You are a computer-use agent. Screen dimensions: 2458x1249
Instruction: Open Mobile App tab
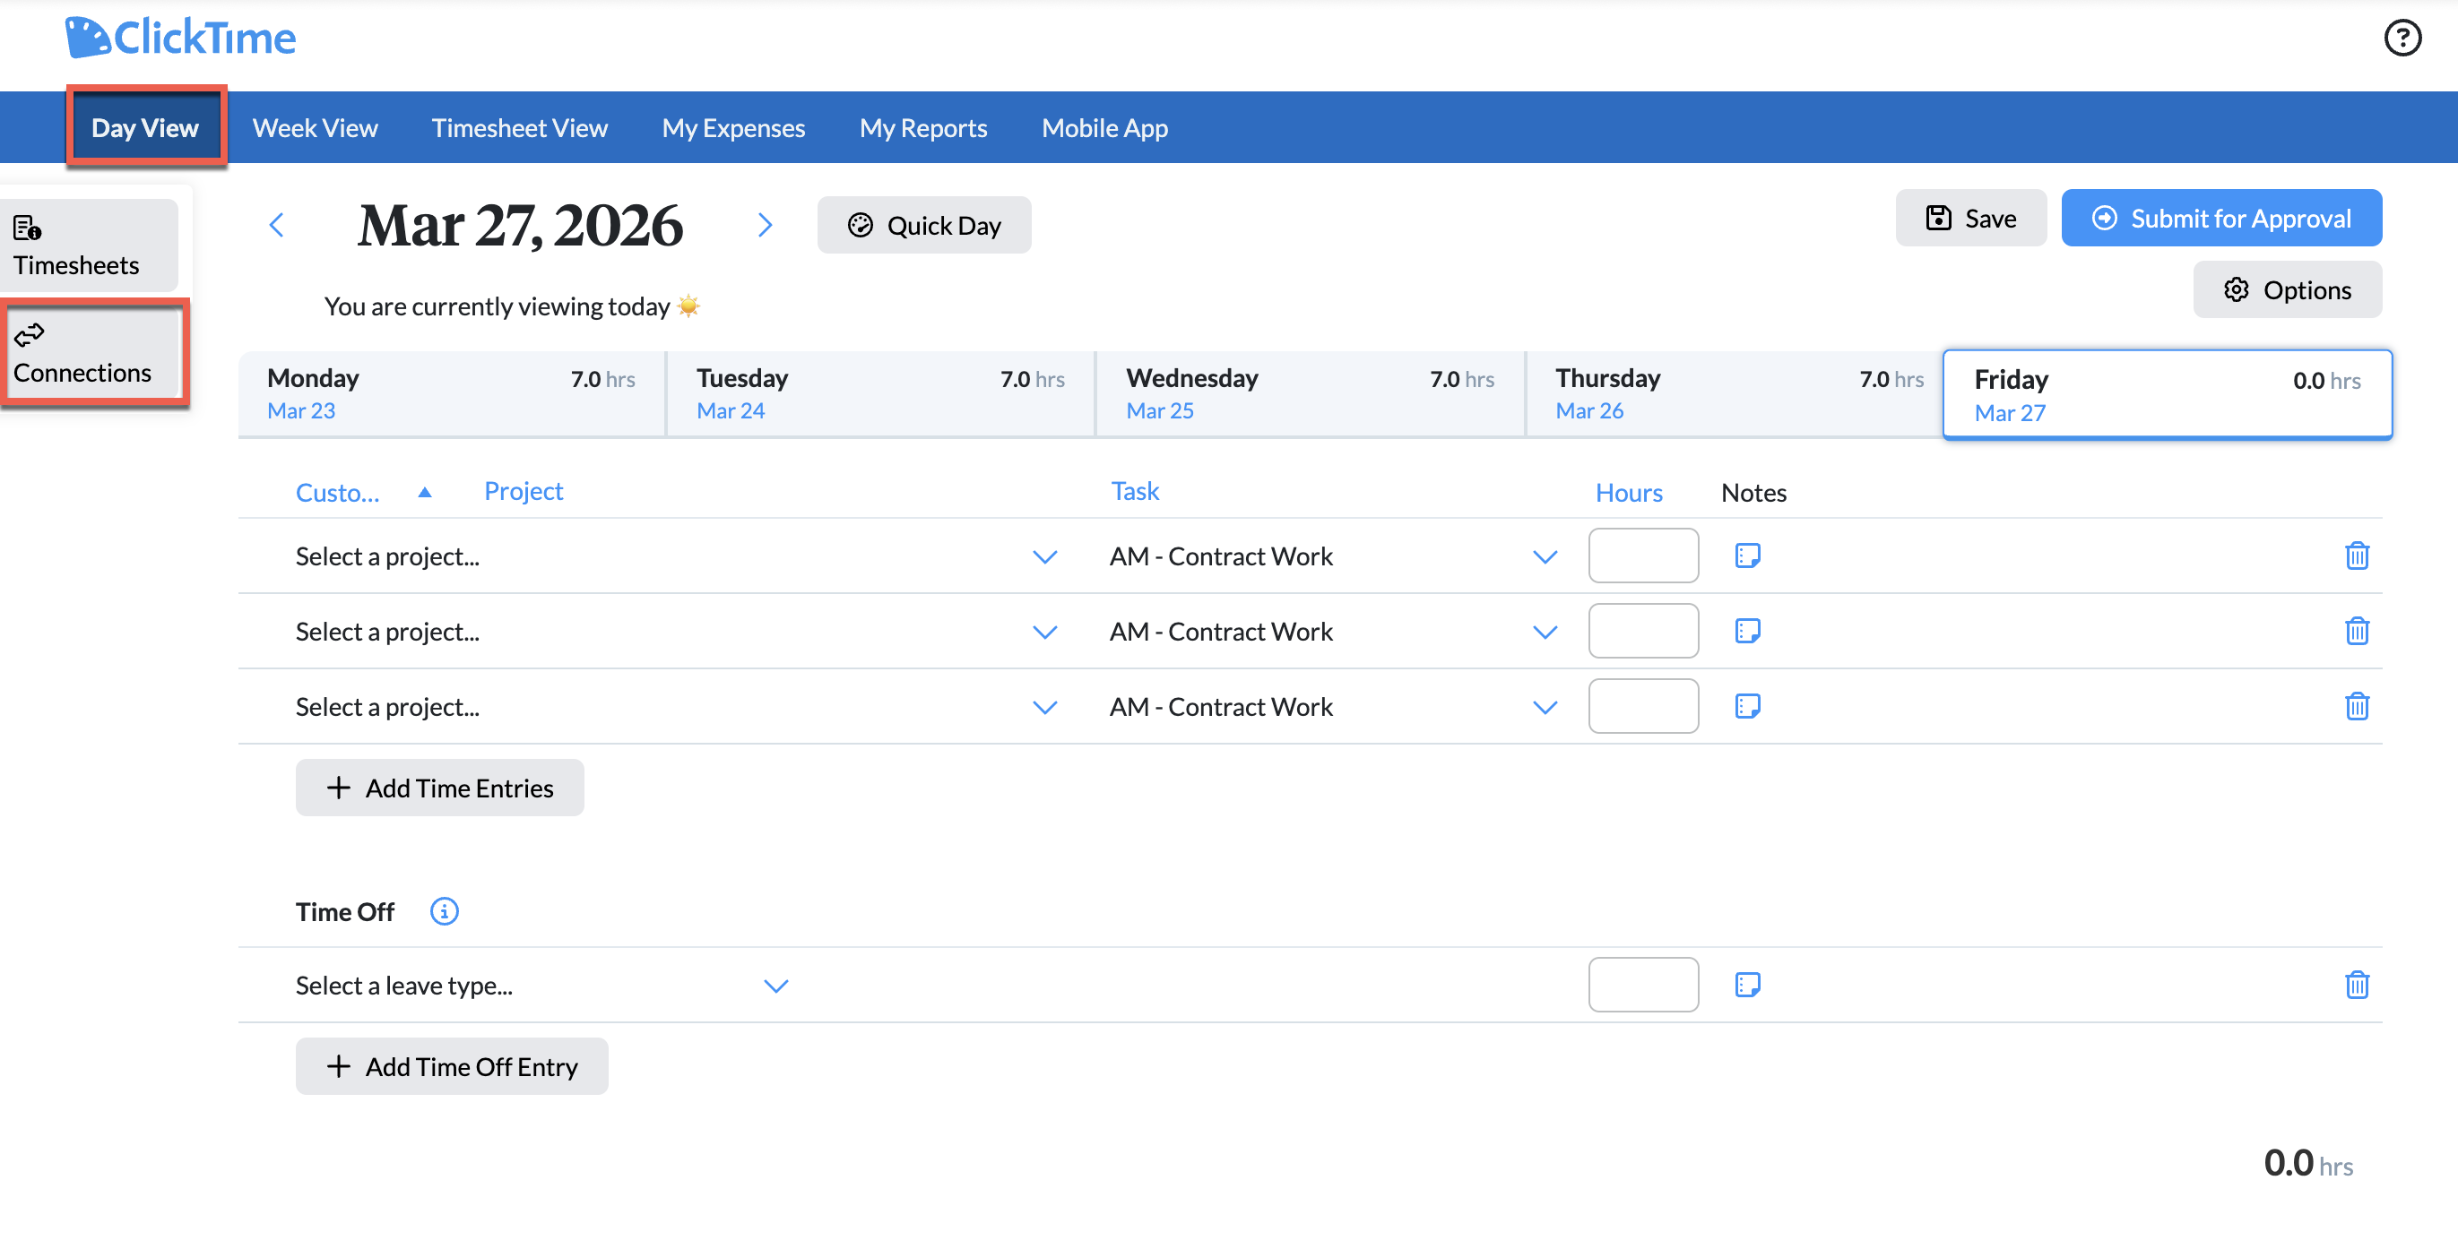(x=1104, y=128)
